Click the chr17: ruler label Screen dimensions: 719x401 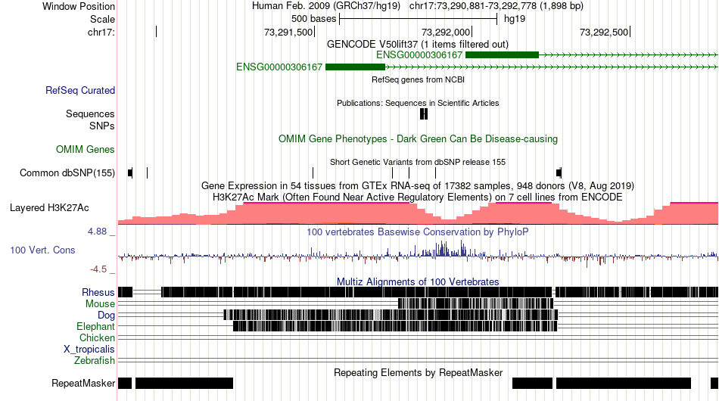pyautogui.click(x=101, y=32)
